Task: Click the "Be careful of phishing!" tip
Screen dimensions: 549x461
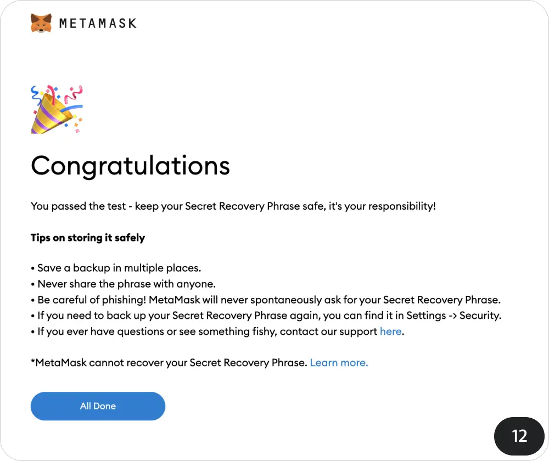Action: tap(266, 300)
